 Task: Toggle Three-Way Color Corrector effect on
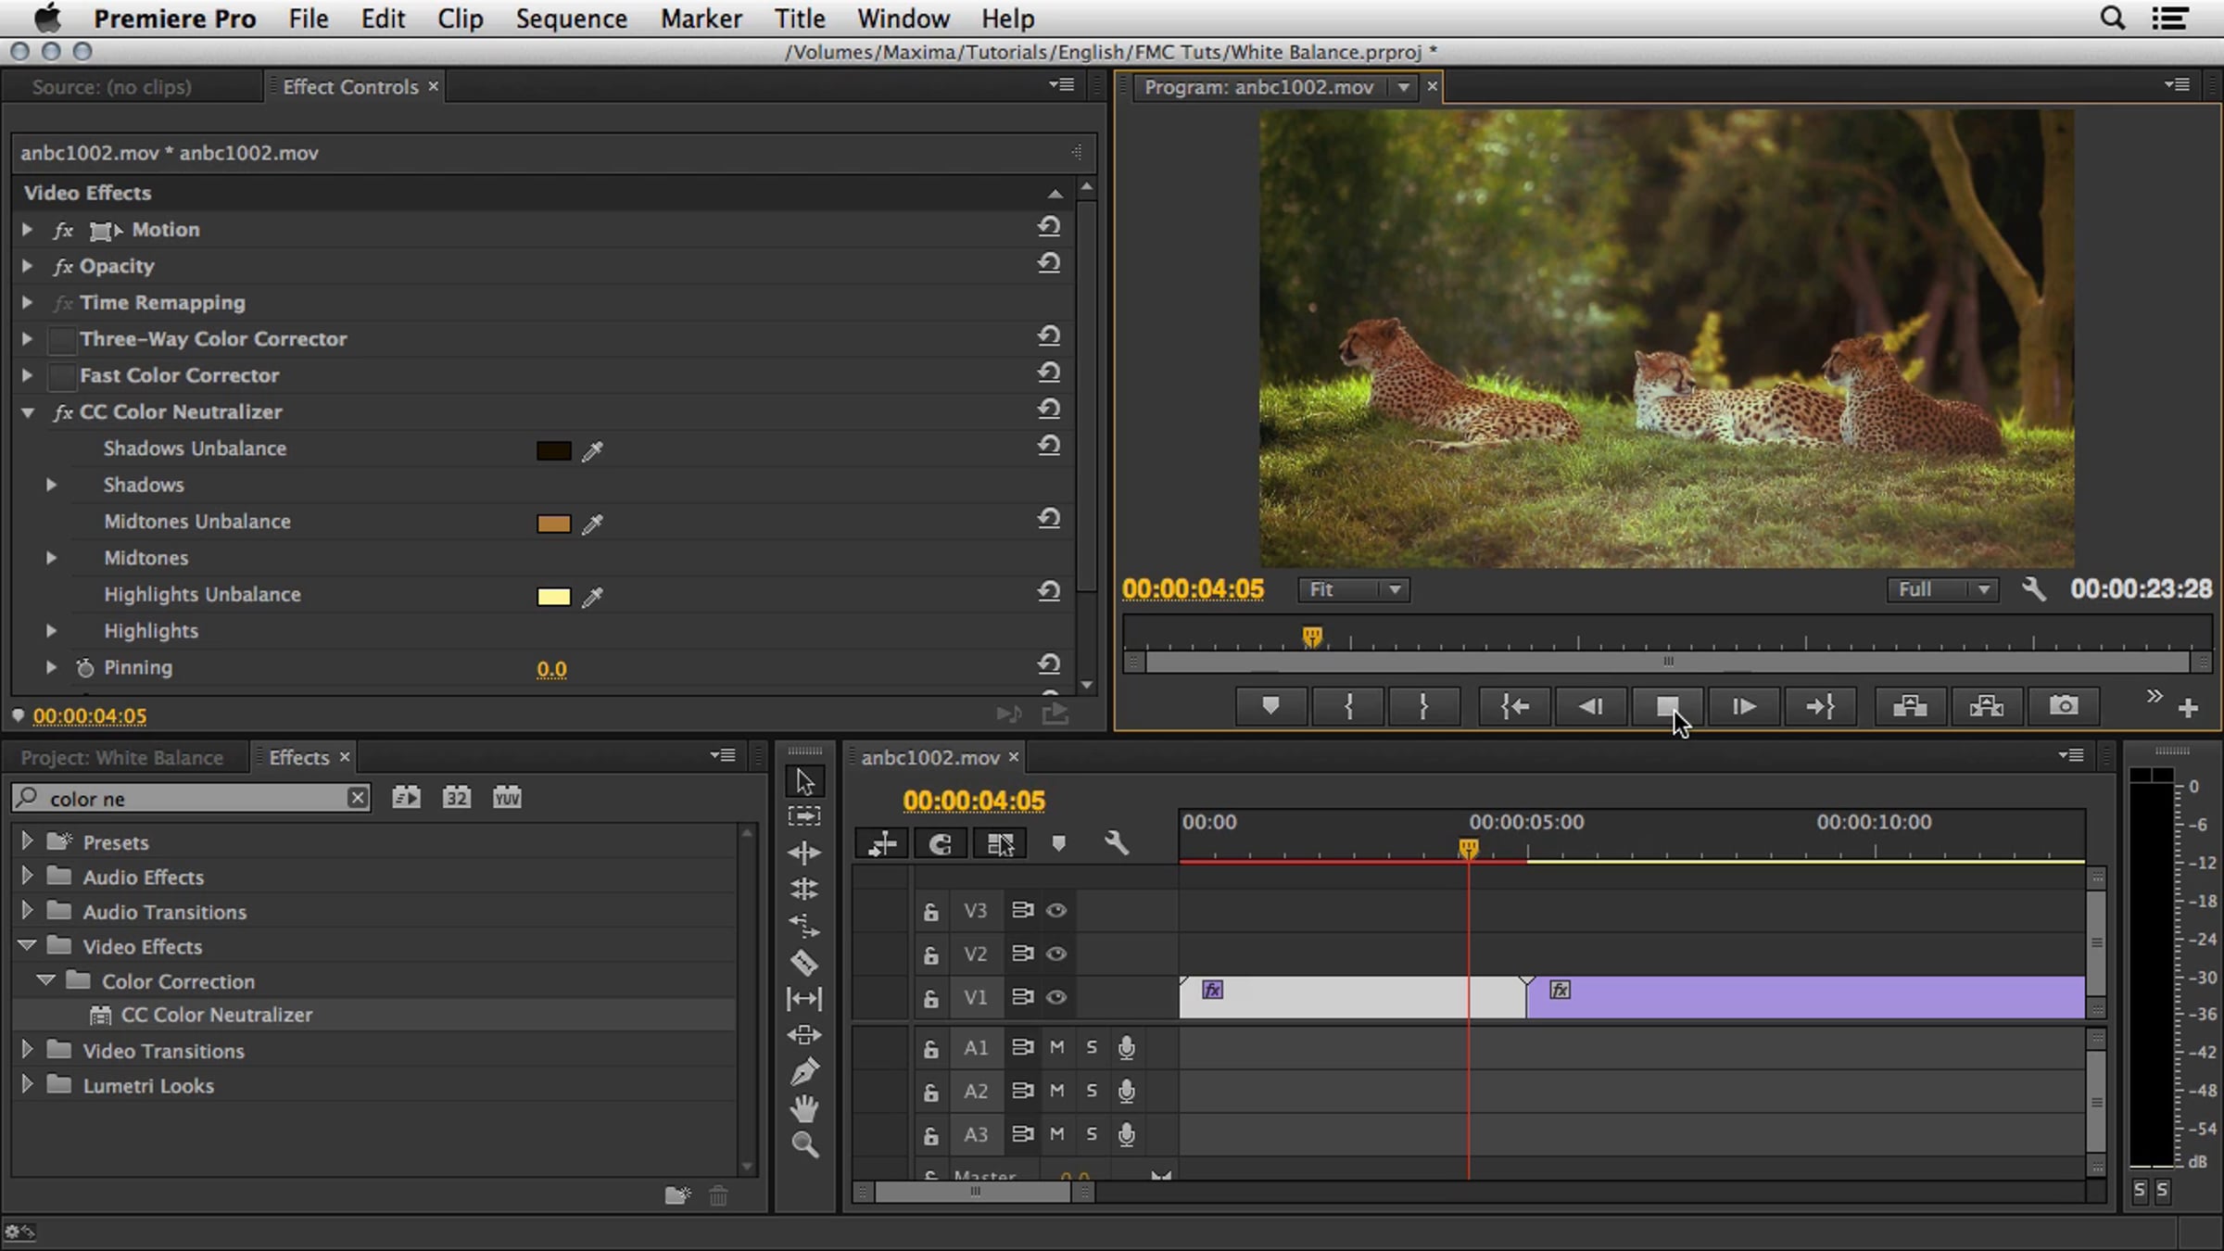pos(62,339)
